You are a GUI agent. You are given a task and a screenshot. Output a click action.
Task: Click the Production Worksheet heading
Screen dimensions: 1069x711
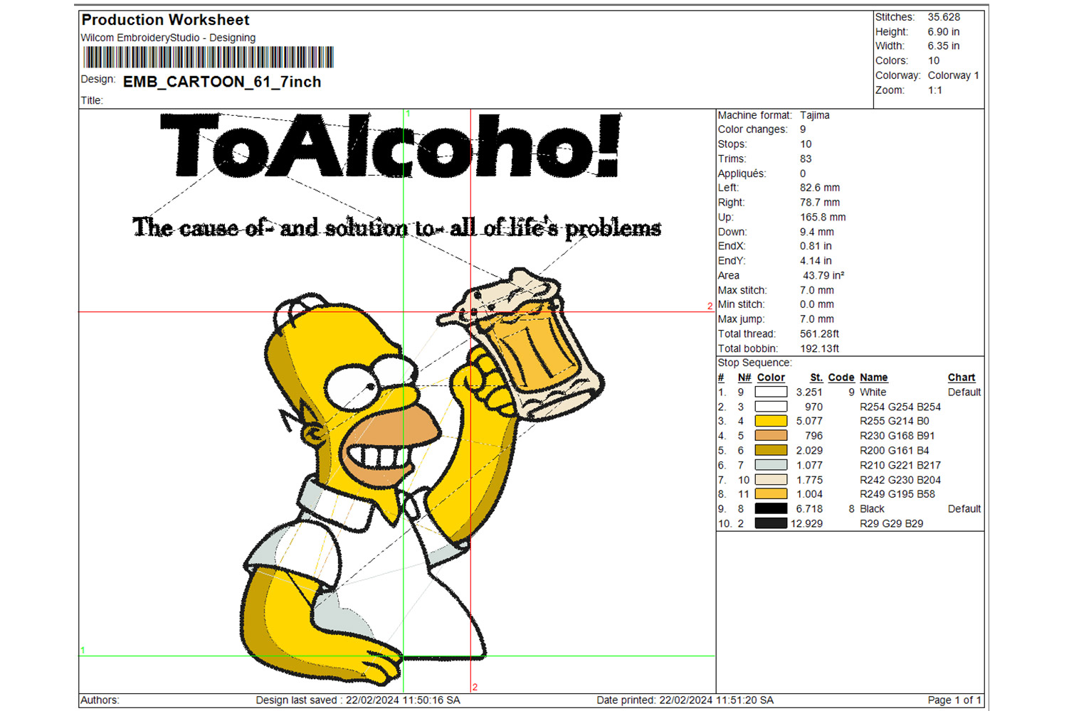(x=165, y=20)
